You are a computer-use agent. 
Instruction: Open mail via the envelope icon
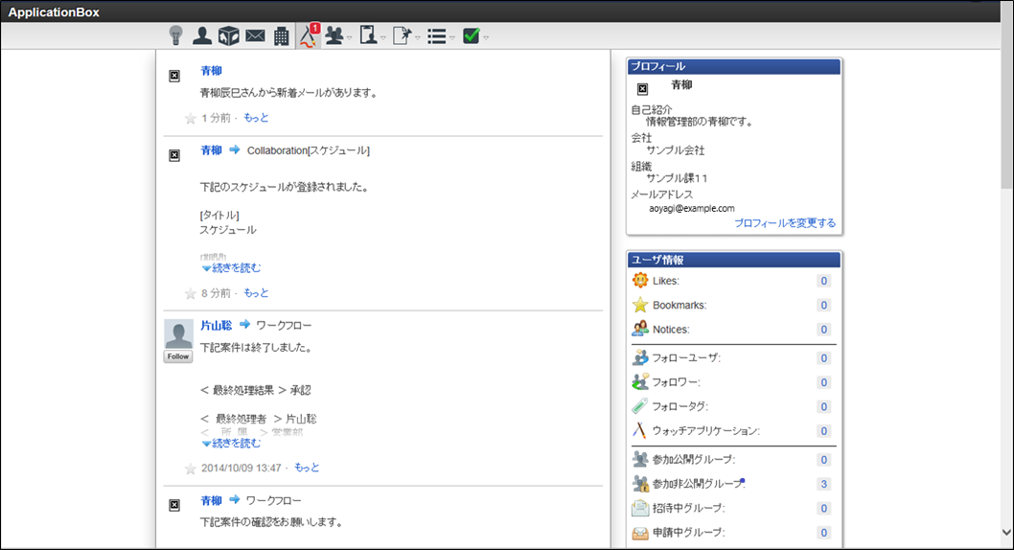click(x=255, y=35)
